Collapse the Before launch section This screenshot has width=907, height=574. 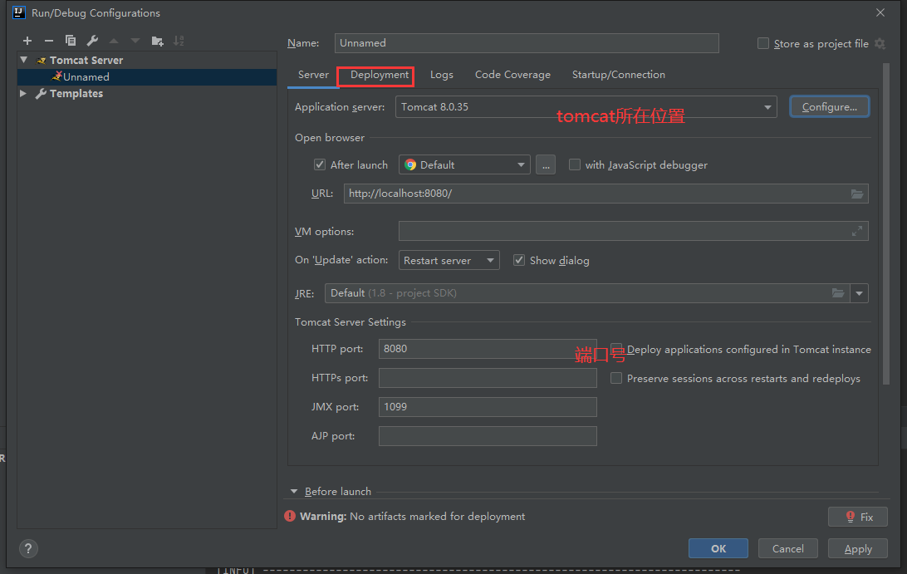pos(294,491)
